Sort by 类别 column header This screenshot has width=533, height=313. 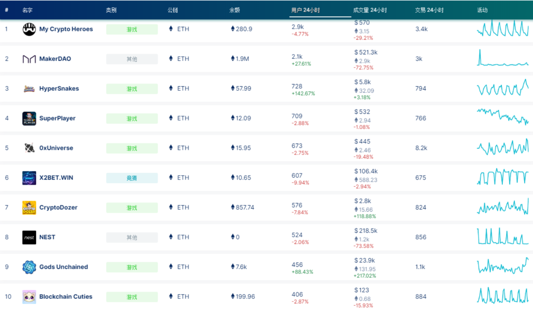[111, 10]
